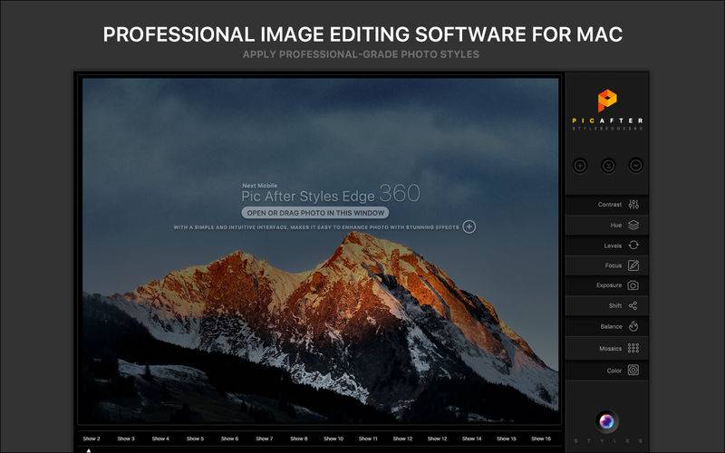Select the Color target-square icon
The height and width of the screenshot is (453, 725).
[x=633, y=370]
